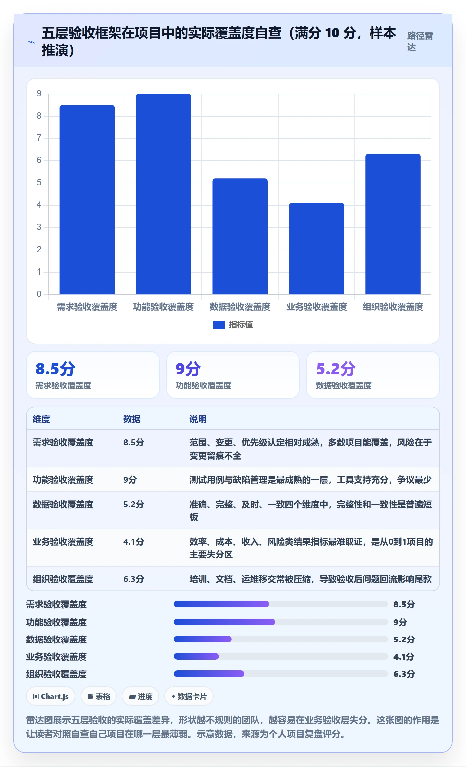Click the 组织验收覆盖度 bar in chart
Image resolution: width=466 pixels, height=767 pixels.
pos(393,224)
